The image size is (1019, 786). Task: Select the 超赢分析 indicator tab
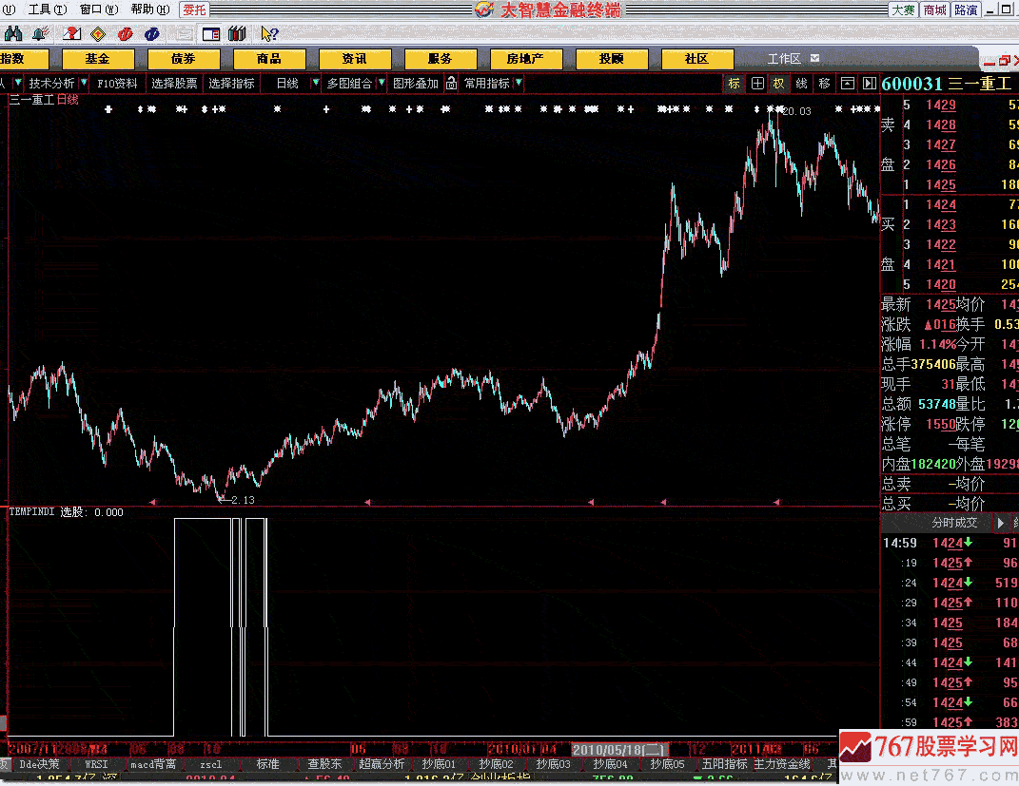tap(382, 764)
